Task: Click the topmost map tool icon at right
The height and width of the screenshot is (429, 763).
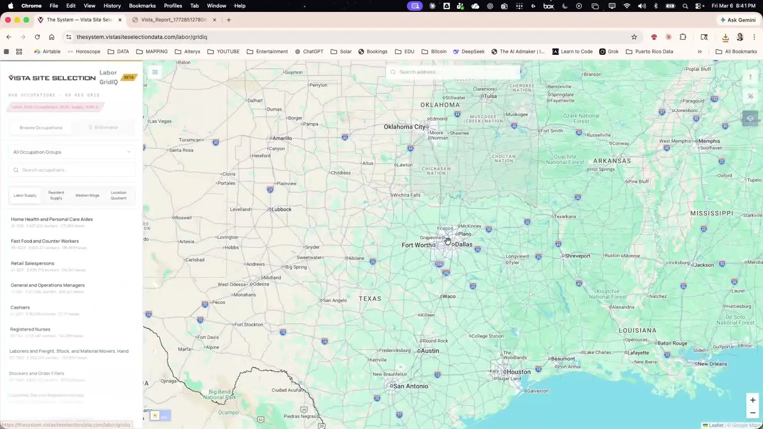Action: [750, 77]
